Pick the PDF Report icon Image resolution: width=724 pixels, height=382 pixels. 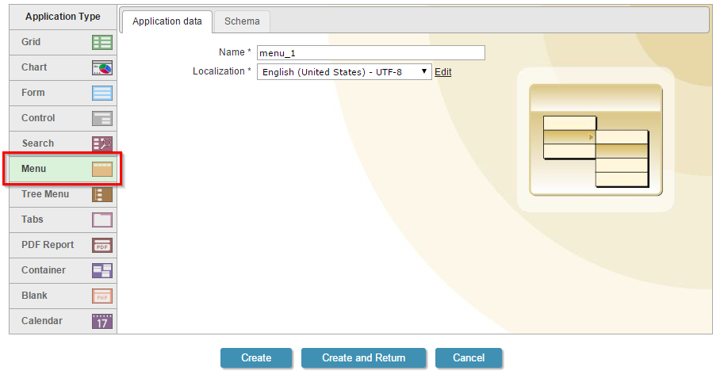pos(102,245)
